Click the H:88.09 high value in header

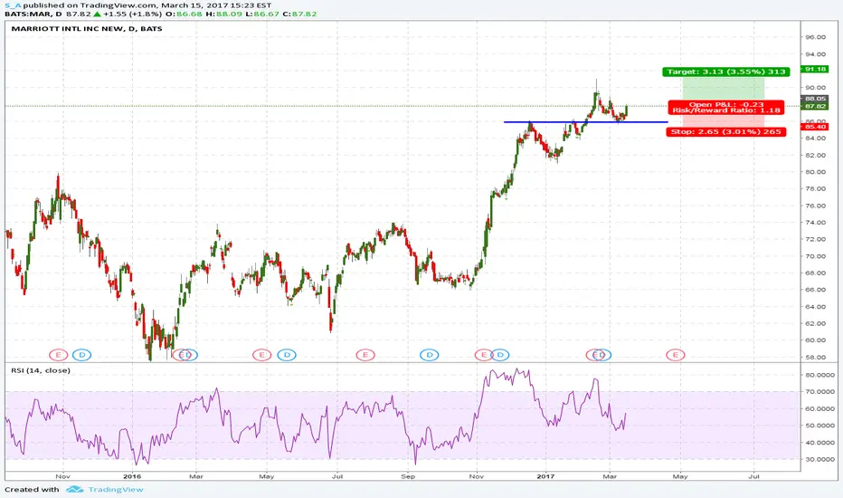click(223, 14)
